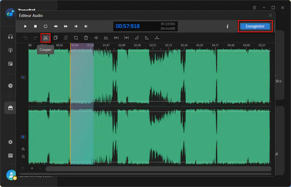Zoom out timeline with minus button
The height and width of the screenshot is (187, 291).
[40, 168]
